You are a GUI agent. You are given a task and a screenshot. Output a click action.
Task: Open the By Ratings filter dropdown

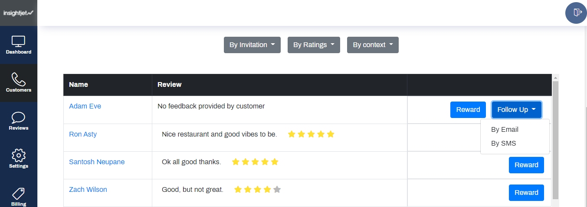coord(314,45)
